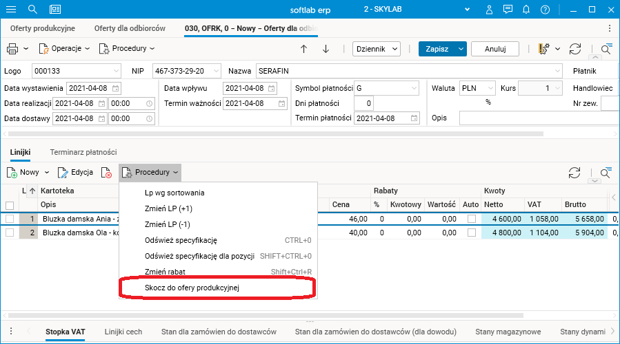Open calendar for Data wystawienia

115,88
